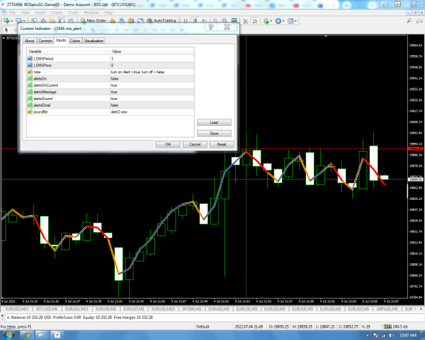
Task: Toggle chart shift toolbar icon
Action: [x=255, y=21]
